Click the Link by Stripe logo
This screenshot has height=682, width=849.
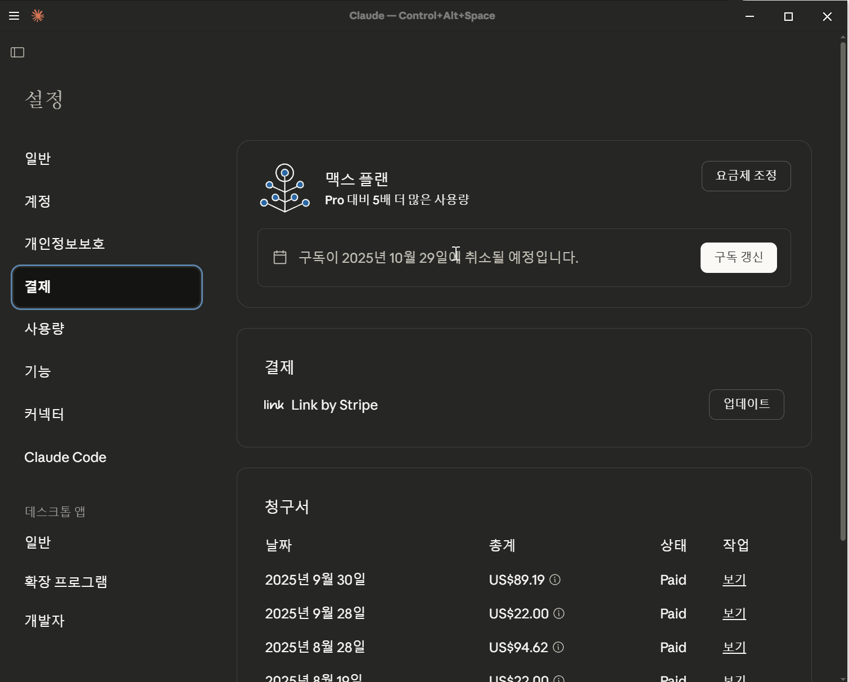pyautogui.click(x=274, y=405)
